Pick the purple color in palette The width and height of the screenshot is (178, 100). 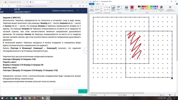point(157,7)
